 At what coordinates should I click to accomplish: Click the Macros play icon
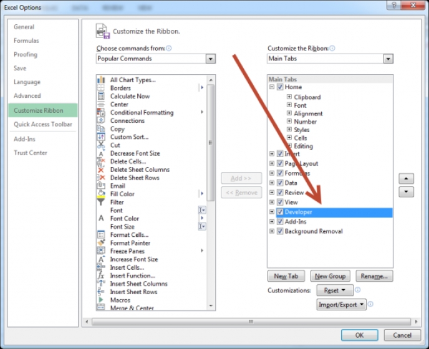(101, 300)
